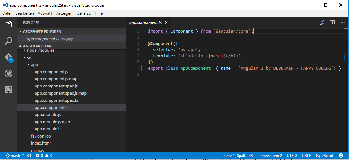
Task: Close the app.component.ts editor tab
Action: click(x=166, y=22)
